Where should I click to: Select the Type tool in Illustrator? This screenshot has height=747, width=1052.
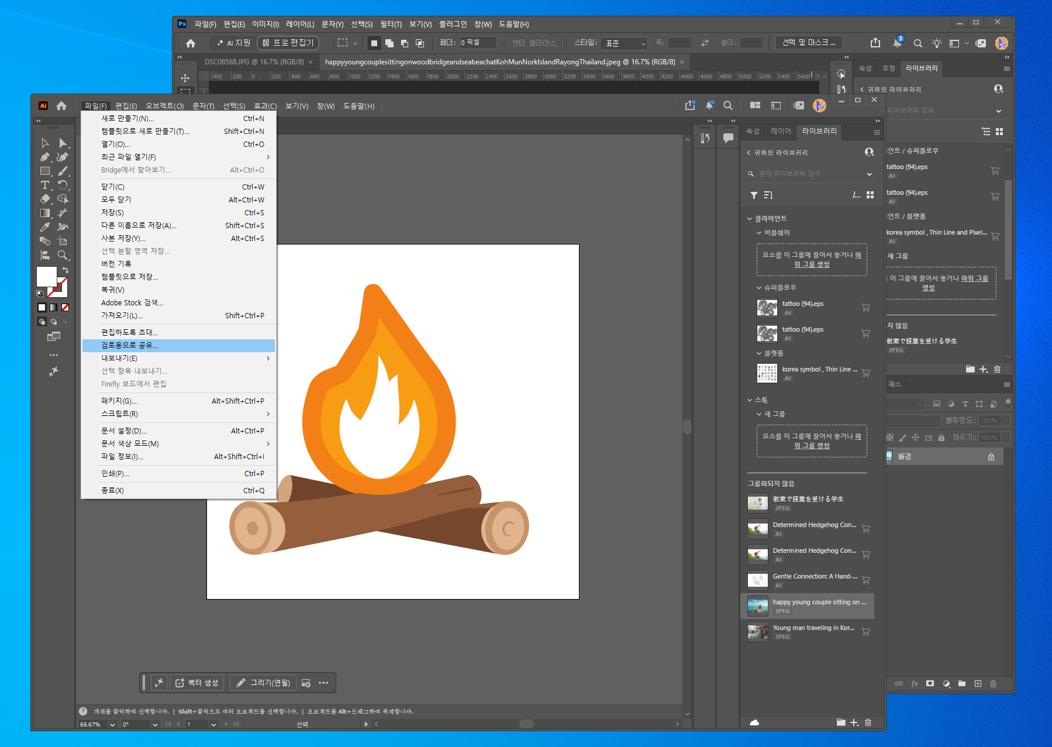click(x=45, y=185)
